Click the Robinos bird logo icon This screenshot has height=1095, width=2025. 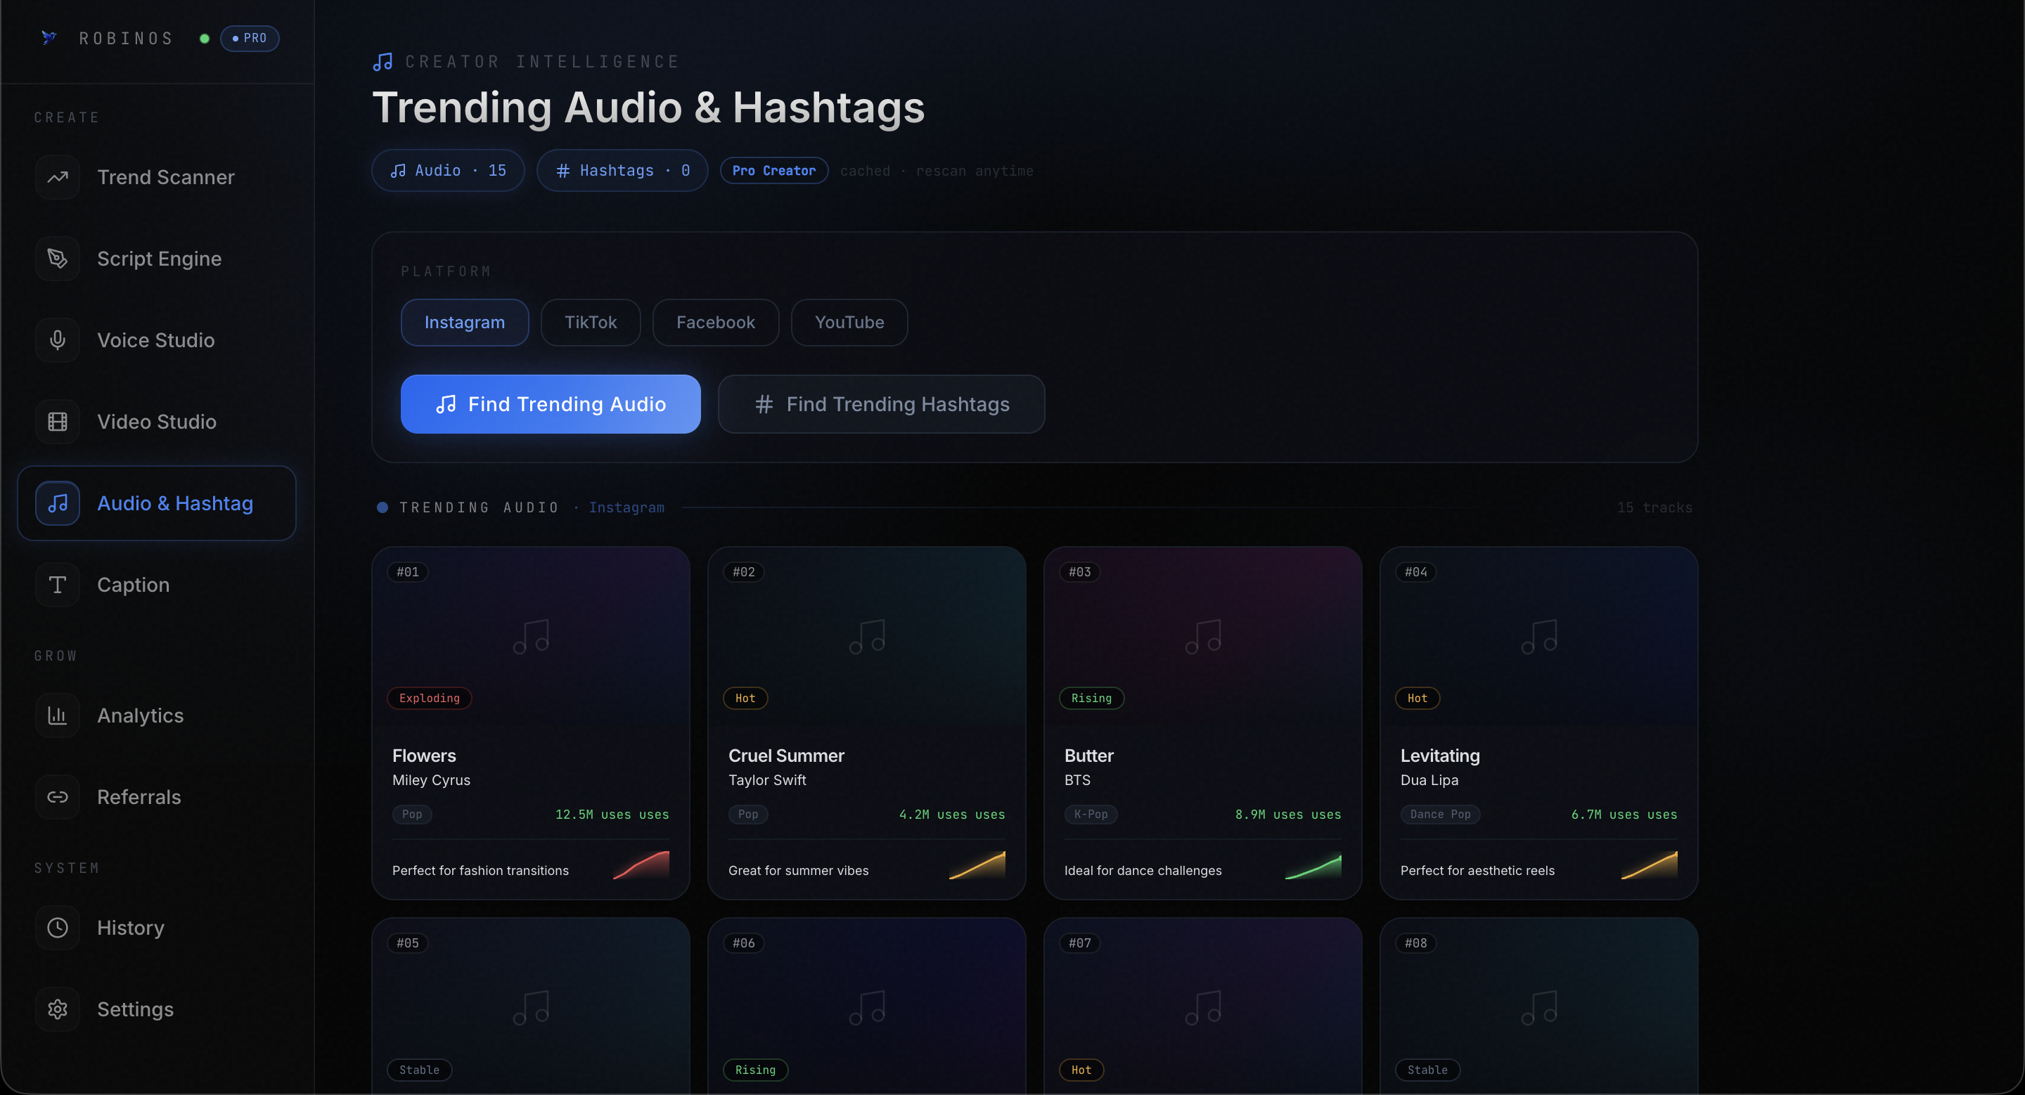point(49,38)
